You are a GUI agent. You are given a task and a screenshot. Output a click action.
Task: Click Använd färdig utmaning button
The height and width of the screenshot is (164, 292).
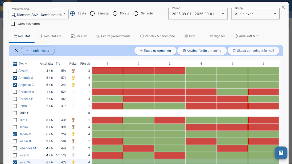(x=202, y=51)
